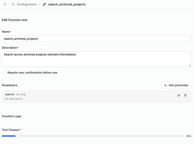Image resolution: width=194 pixels, height=144 pixels.
Task: Go to Configuration breadcrumb link
Action: pyautogui.click(x=27, y=5)
